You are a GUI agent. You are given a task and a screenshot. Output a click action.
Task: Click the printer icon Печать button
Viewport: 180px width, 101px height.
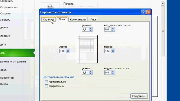pos(50,6)
